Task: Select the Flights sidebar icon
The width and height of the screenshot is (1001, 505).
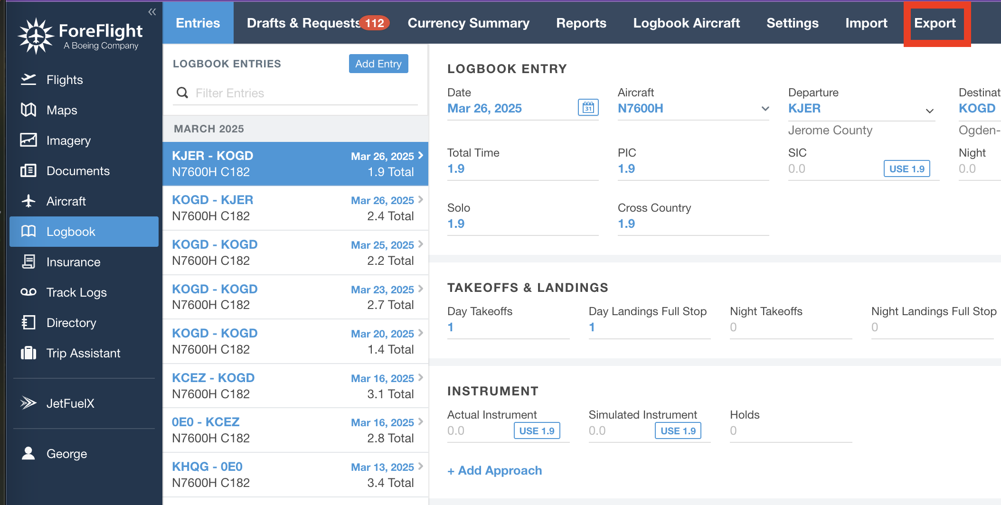Action: point(29,79)
